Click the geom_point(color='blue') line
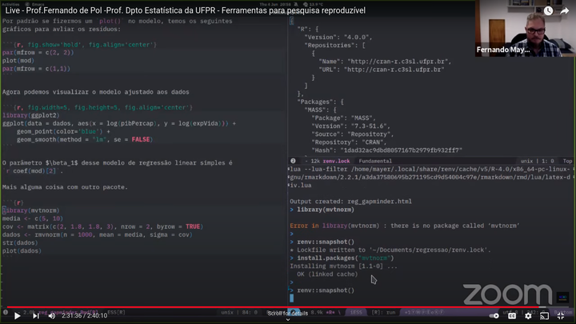Viewport: 576px width, 324px height. click(x=63, y=131)
